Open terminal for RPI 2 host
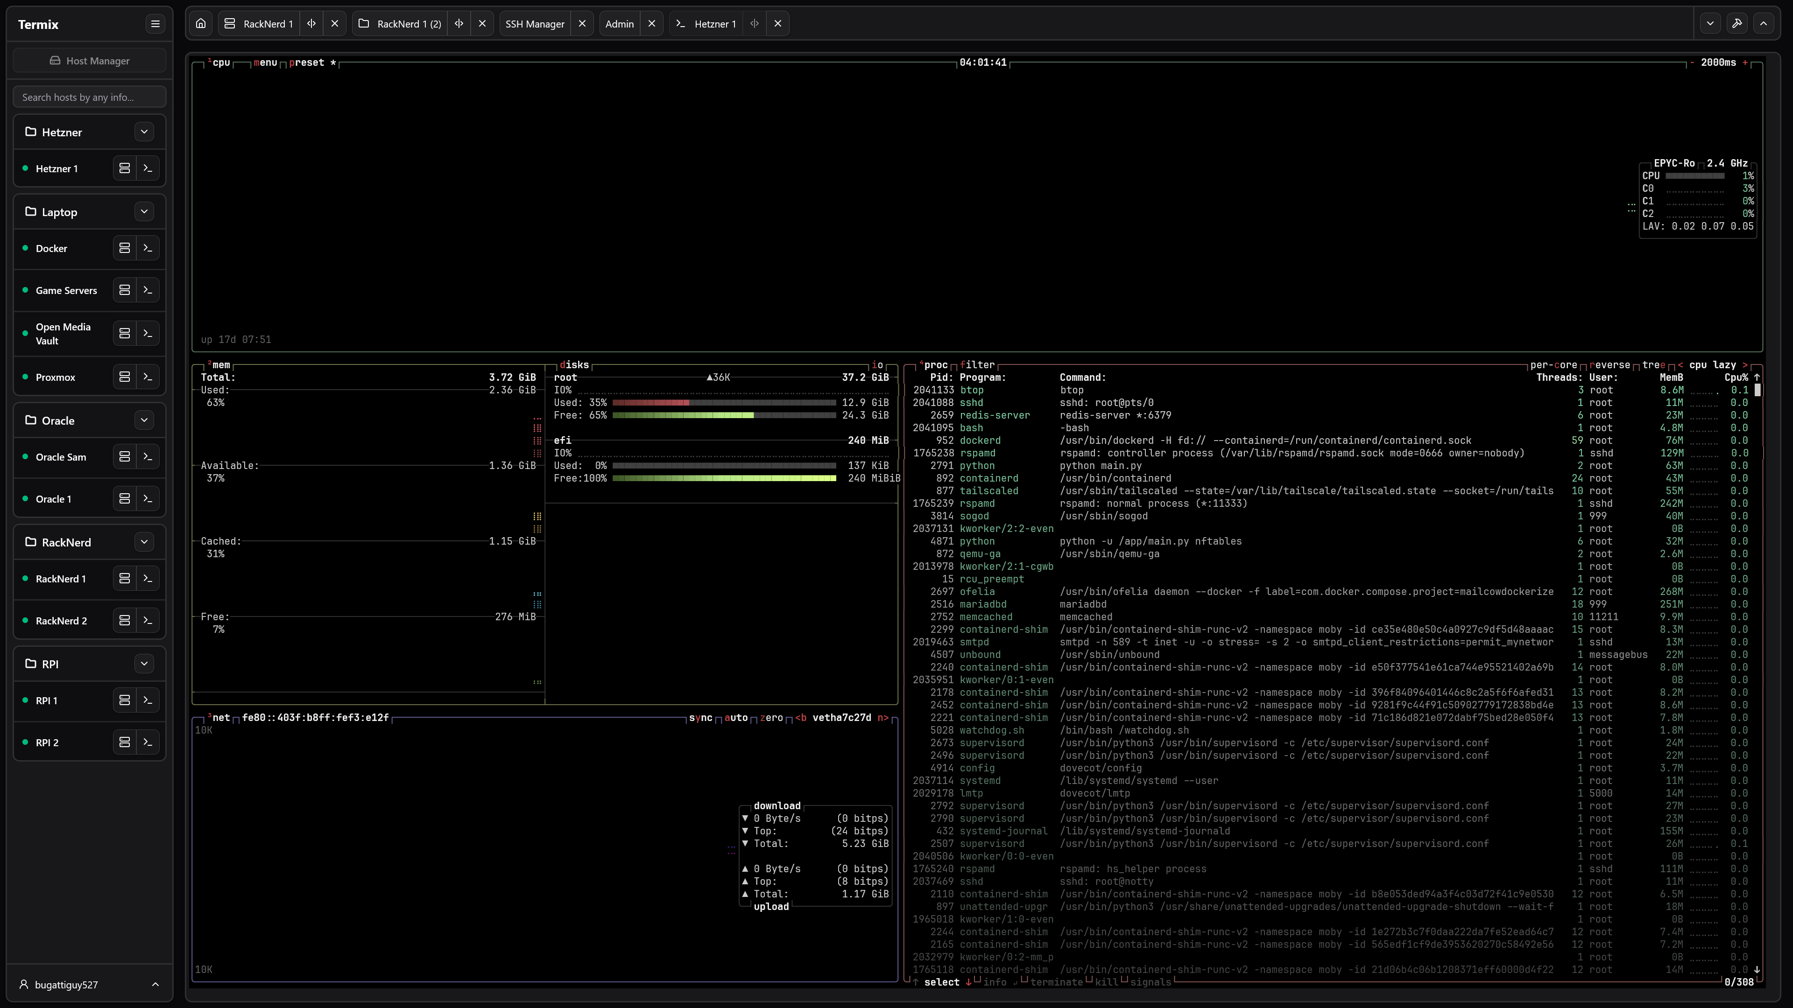 [x=148, y=742]
